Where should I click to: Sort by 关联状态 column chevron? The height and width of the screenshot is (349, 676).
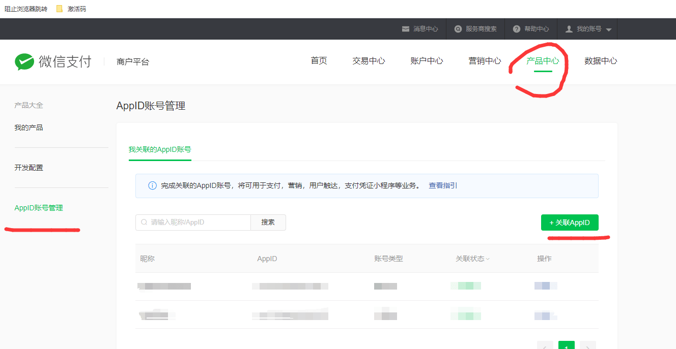(x=488, y=259)
